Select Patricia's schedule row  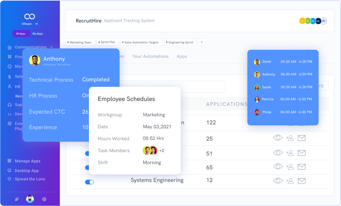click(x=283, y=99)
